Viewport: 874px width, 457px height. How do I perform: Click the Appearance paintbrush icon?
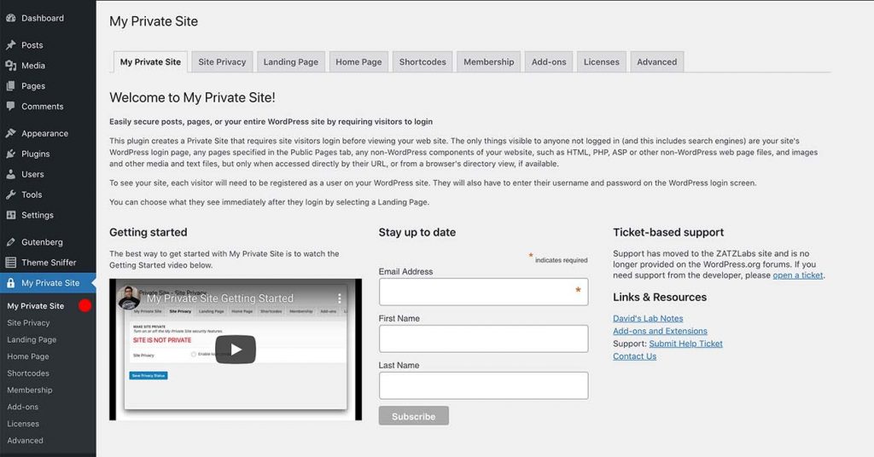[x=10, y=133]
